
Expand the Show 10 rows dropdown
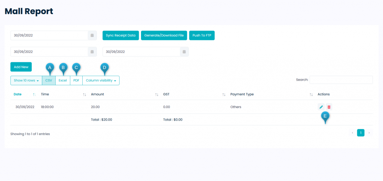27,80
